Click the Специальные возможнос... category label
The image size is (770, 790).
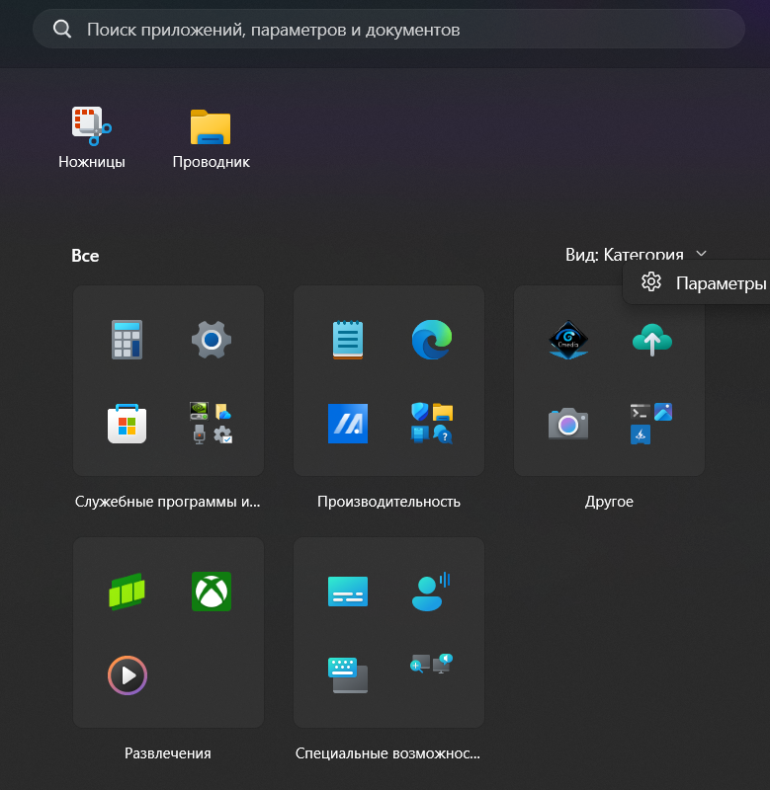(x=387, y=753)
